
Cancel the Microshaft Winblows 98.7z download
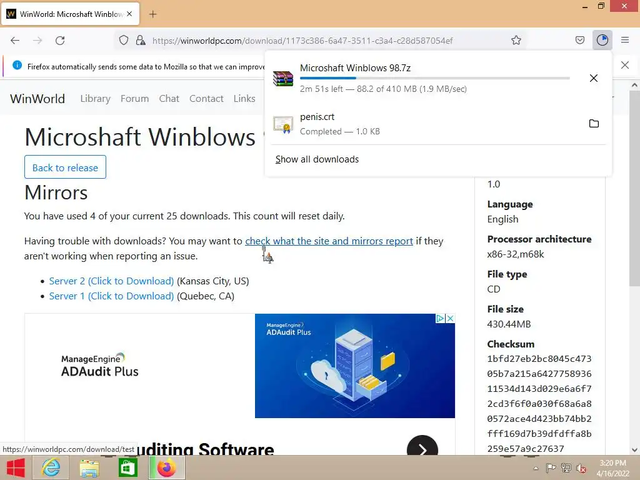click(594, 78)
